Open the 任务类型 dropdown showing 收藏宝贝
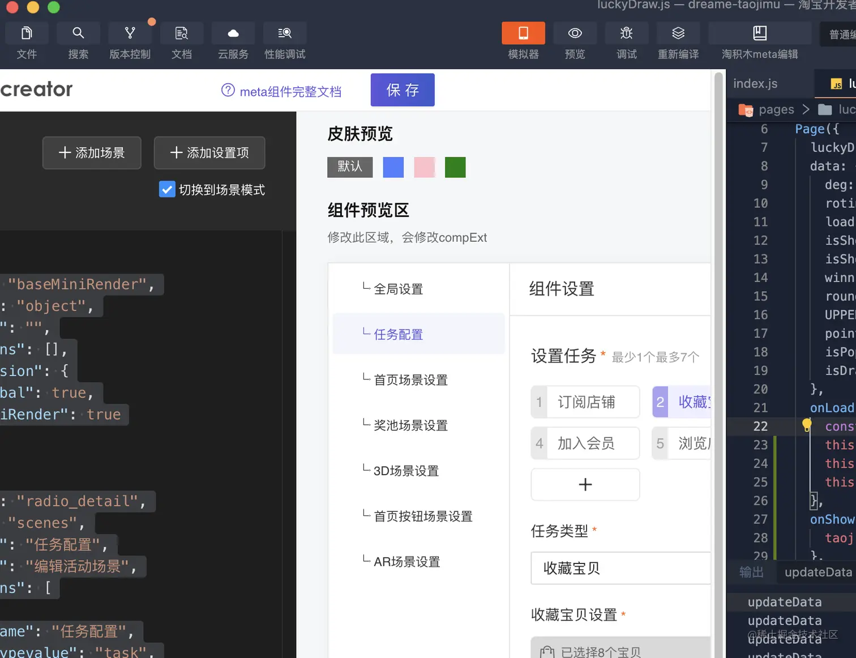 (x=620, y=568)
